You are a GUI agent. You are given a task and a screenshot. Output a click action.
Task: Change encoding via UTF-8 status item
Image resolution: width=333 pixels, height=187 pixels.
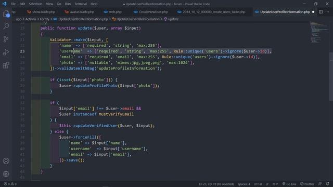coord(258,184)
